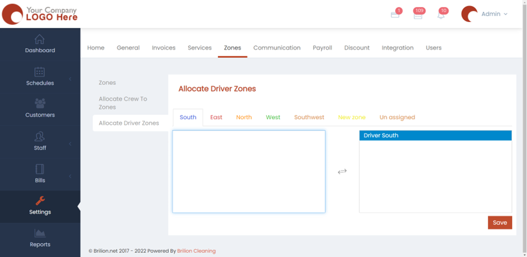Click the Reports chart icon
Viewport: 527px width, 257px height.
coord(40,233)
